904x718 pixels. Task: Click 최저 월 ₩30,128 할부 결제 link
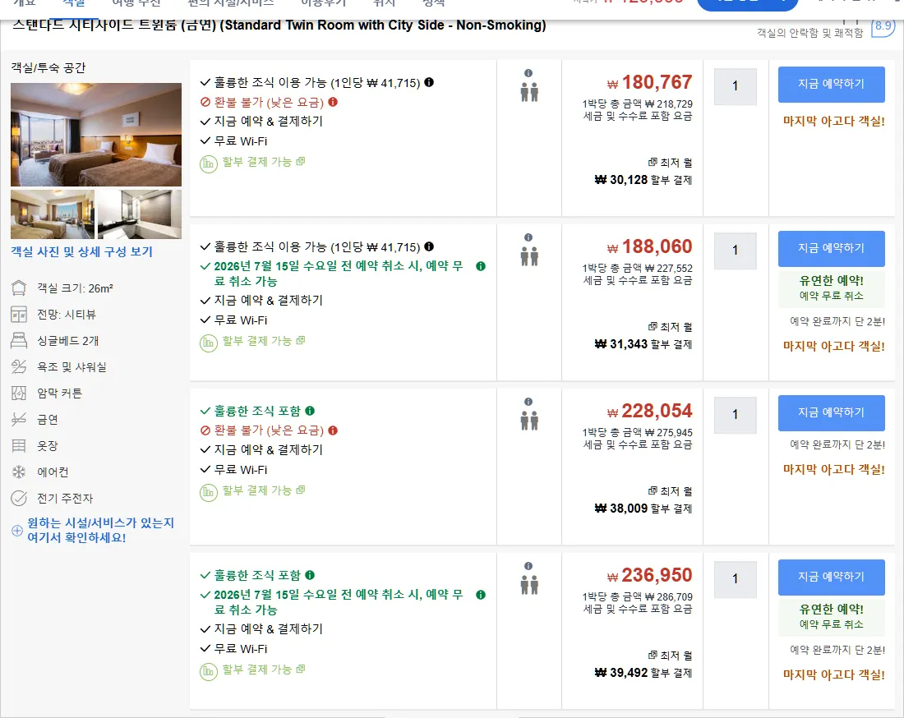(643, 172)
